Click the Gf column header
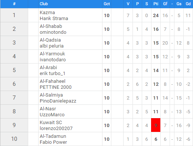193x146 pixels. tap(165, 4)
